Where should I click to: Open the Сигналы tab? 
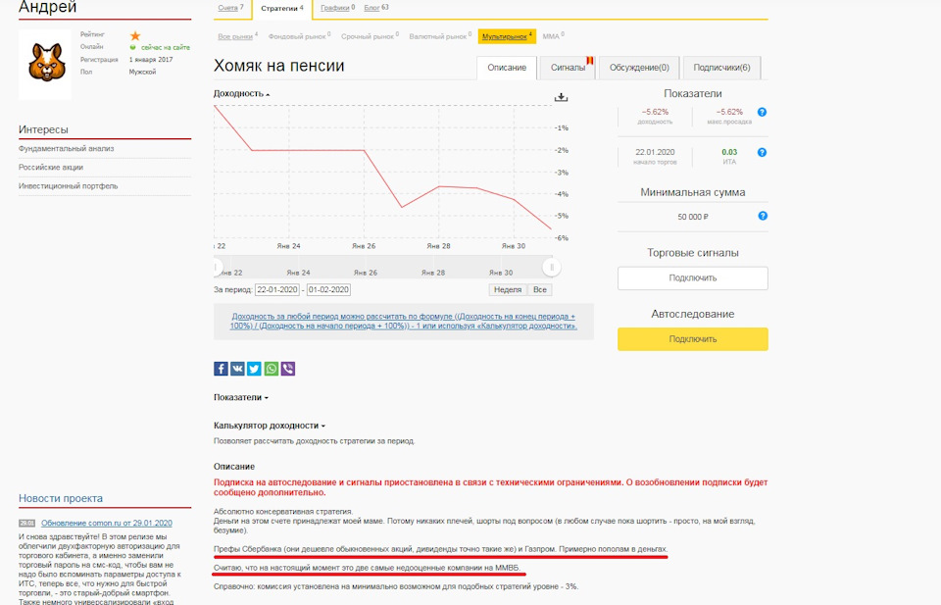(568, 68)
